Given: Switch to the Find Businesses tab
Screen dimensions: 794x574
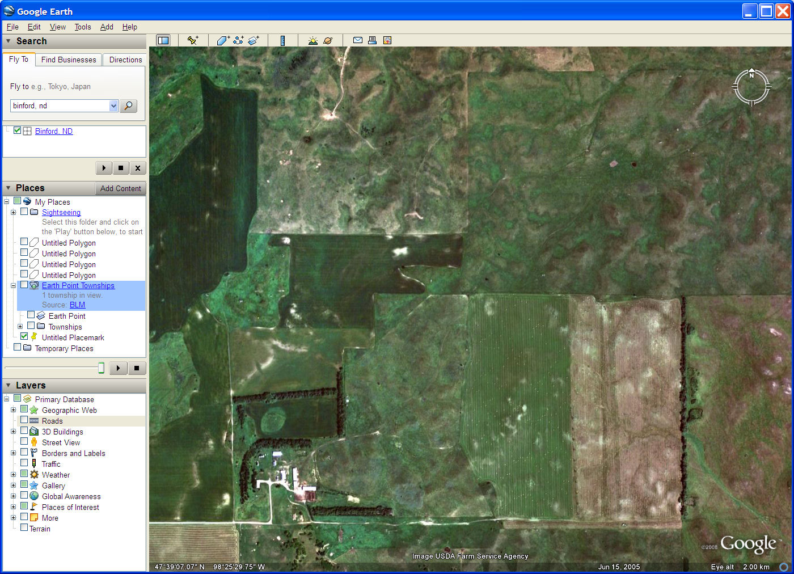Looking at the screenshot, I should 69,60.
